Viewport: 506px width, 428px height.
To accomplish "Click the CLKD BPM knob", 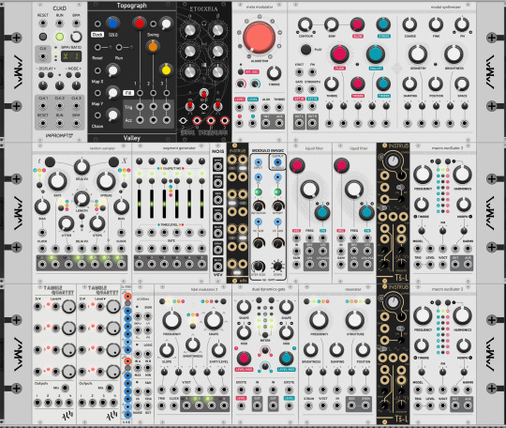I will [x=76, y=37].
